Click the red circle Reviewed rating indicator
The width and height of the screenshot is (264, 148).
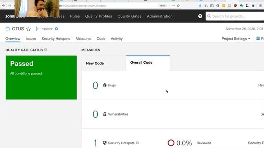coord(171,143)
